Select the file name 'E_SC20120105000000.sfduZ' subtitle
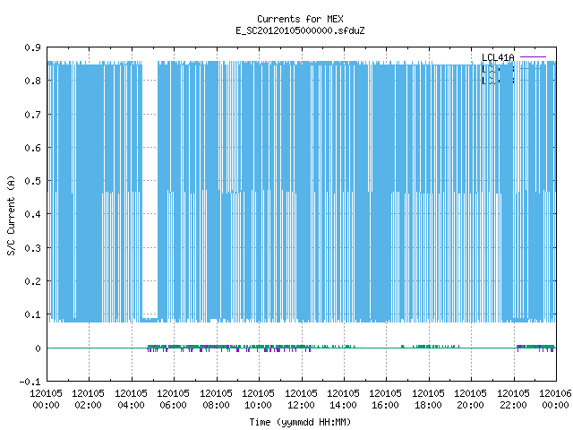 point(300,30)
